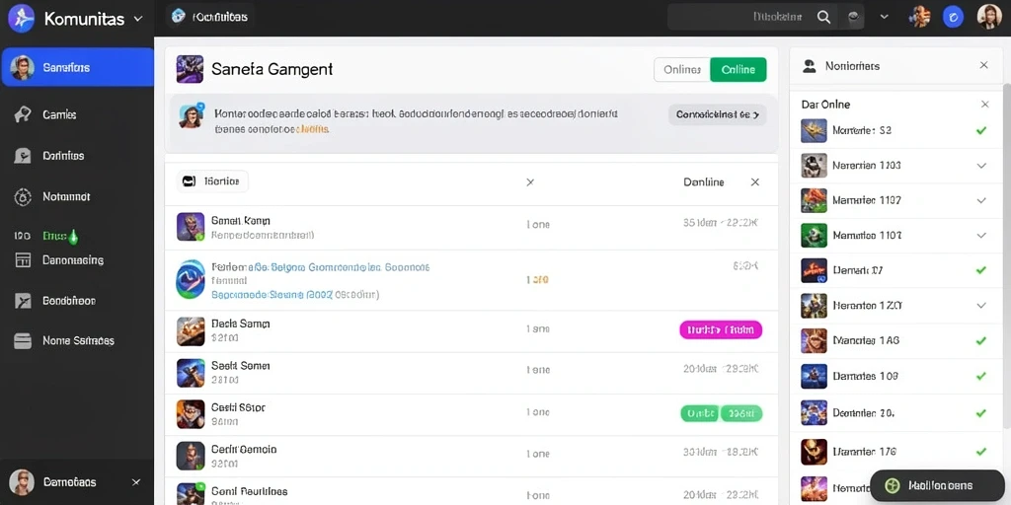1011x505 pixels.
Task: Close the Nonioriitas panel
Action: point(984,65)
